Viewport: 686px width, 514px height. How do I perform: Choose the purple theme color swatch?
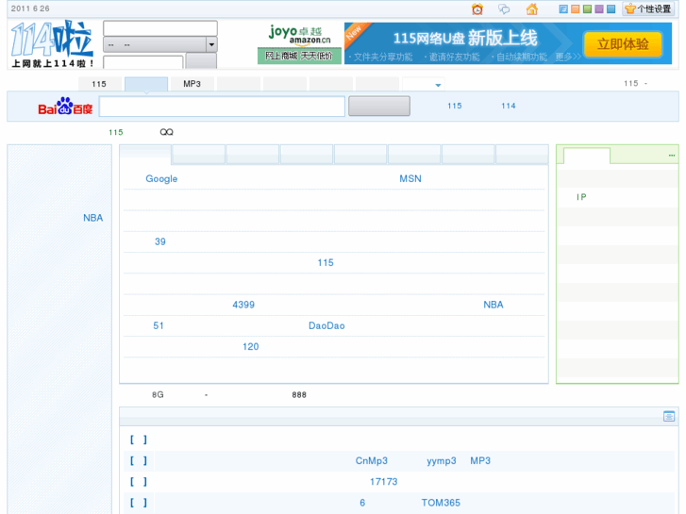599,8
